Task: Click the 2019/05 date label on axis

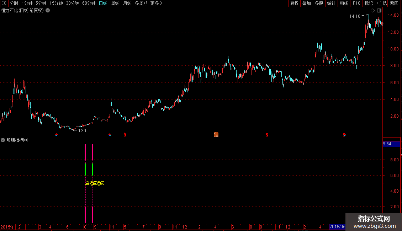Action: [337, 227]
